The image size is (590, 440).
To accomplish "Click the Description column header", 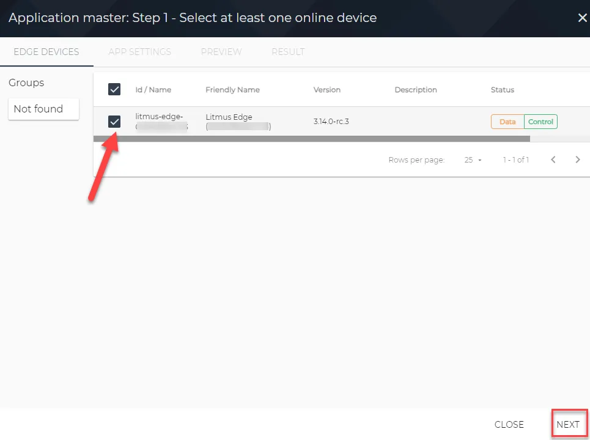I will (416, 90).
